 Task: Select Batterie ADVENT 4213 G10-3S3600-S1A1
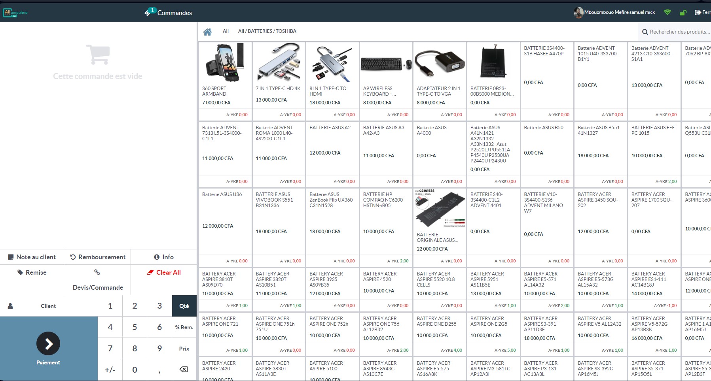pos(654,81)
